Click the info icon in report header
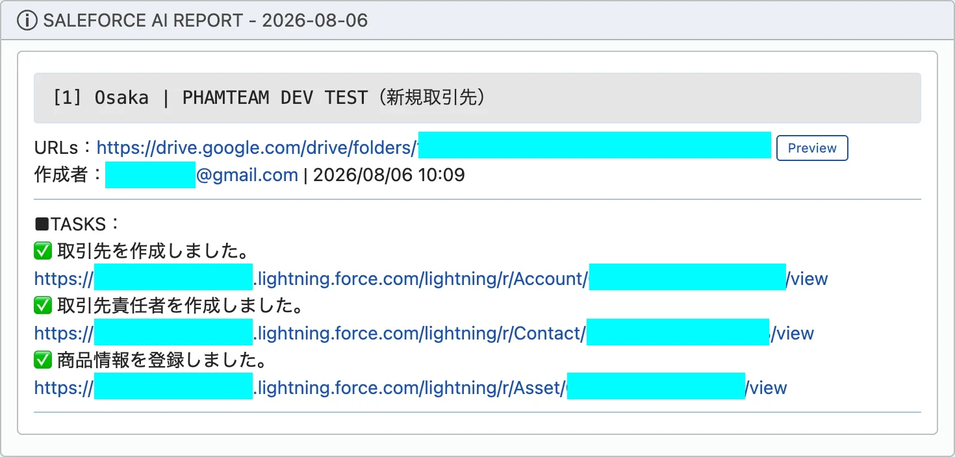The height and width of the screenshot is (457, 955). click(x=27, y=21)
